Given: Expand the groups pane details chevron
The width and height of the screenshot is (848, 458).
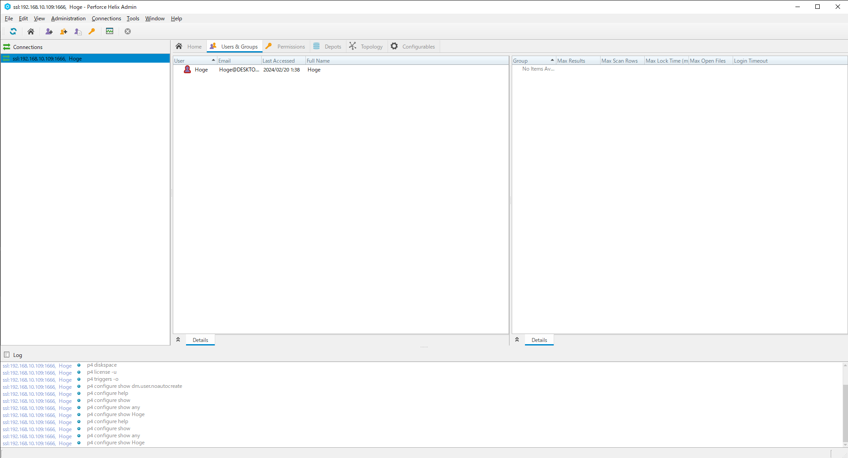Looking at the screenshot, I should tap(517, 340).
